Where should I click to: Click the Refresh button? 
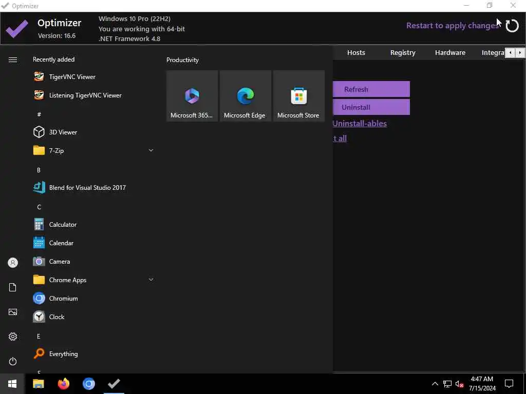[371, 89]
